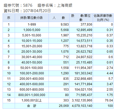Select the 1-999 range cell
116x111 pixels.
tap(32, 25)
